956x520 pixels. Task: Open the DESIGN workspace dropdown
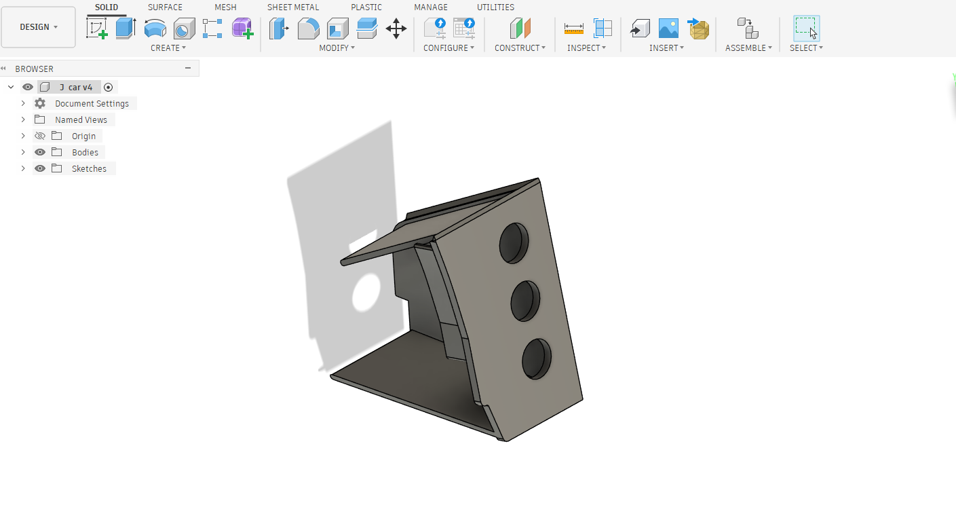pos(39,27)
